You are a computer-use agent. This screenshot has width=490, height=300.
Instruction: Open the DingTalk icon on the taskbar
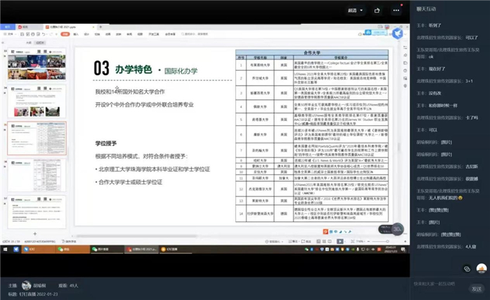[16, 249]
